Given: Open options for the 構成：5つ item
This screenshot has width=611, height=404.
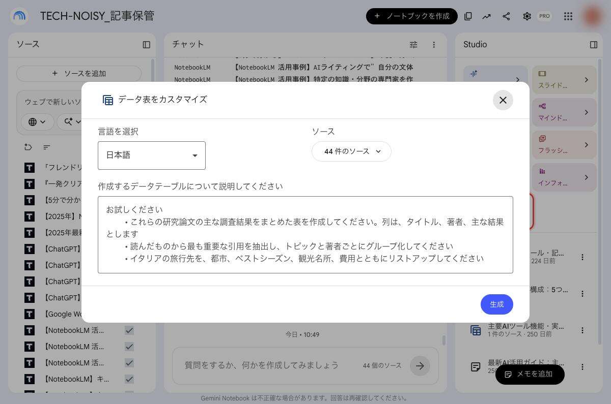Looking at the screenshot, I should point(582,294).
